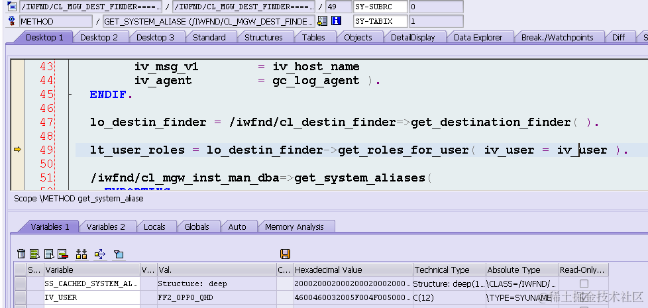Click the first /IWFND/CL_MGW_DEST_FINDER program field

(x=91, y=7)
